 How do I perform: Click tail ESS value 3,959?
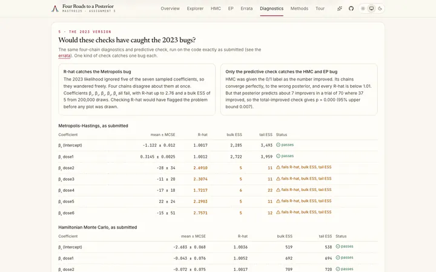pos(266,157)
